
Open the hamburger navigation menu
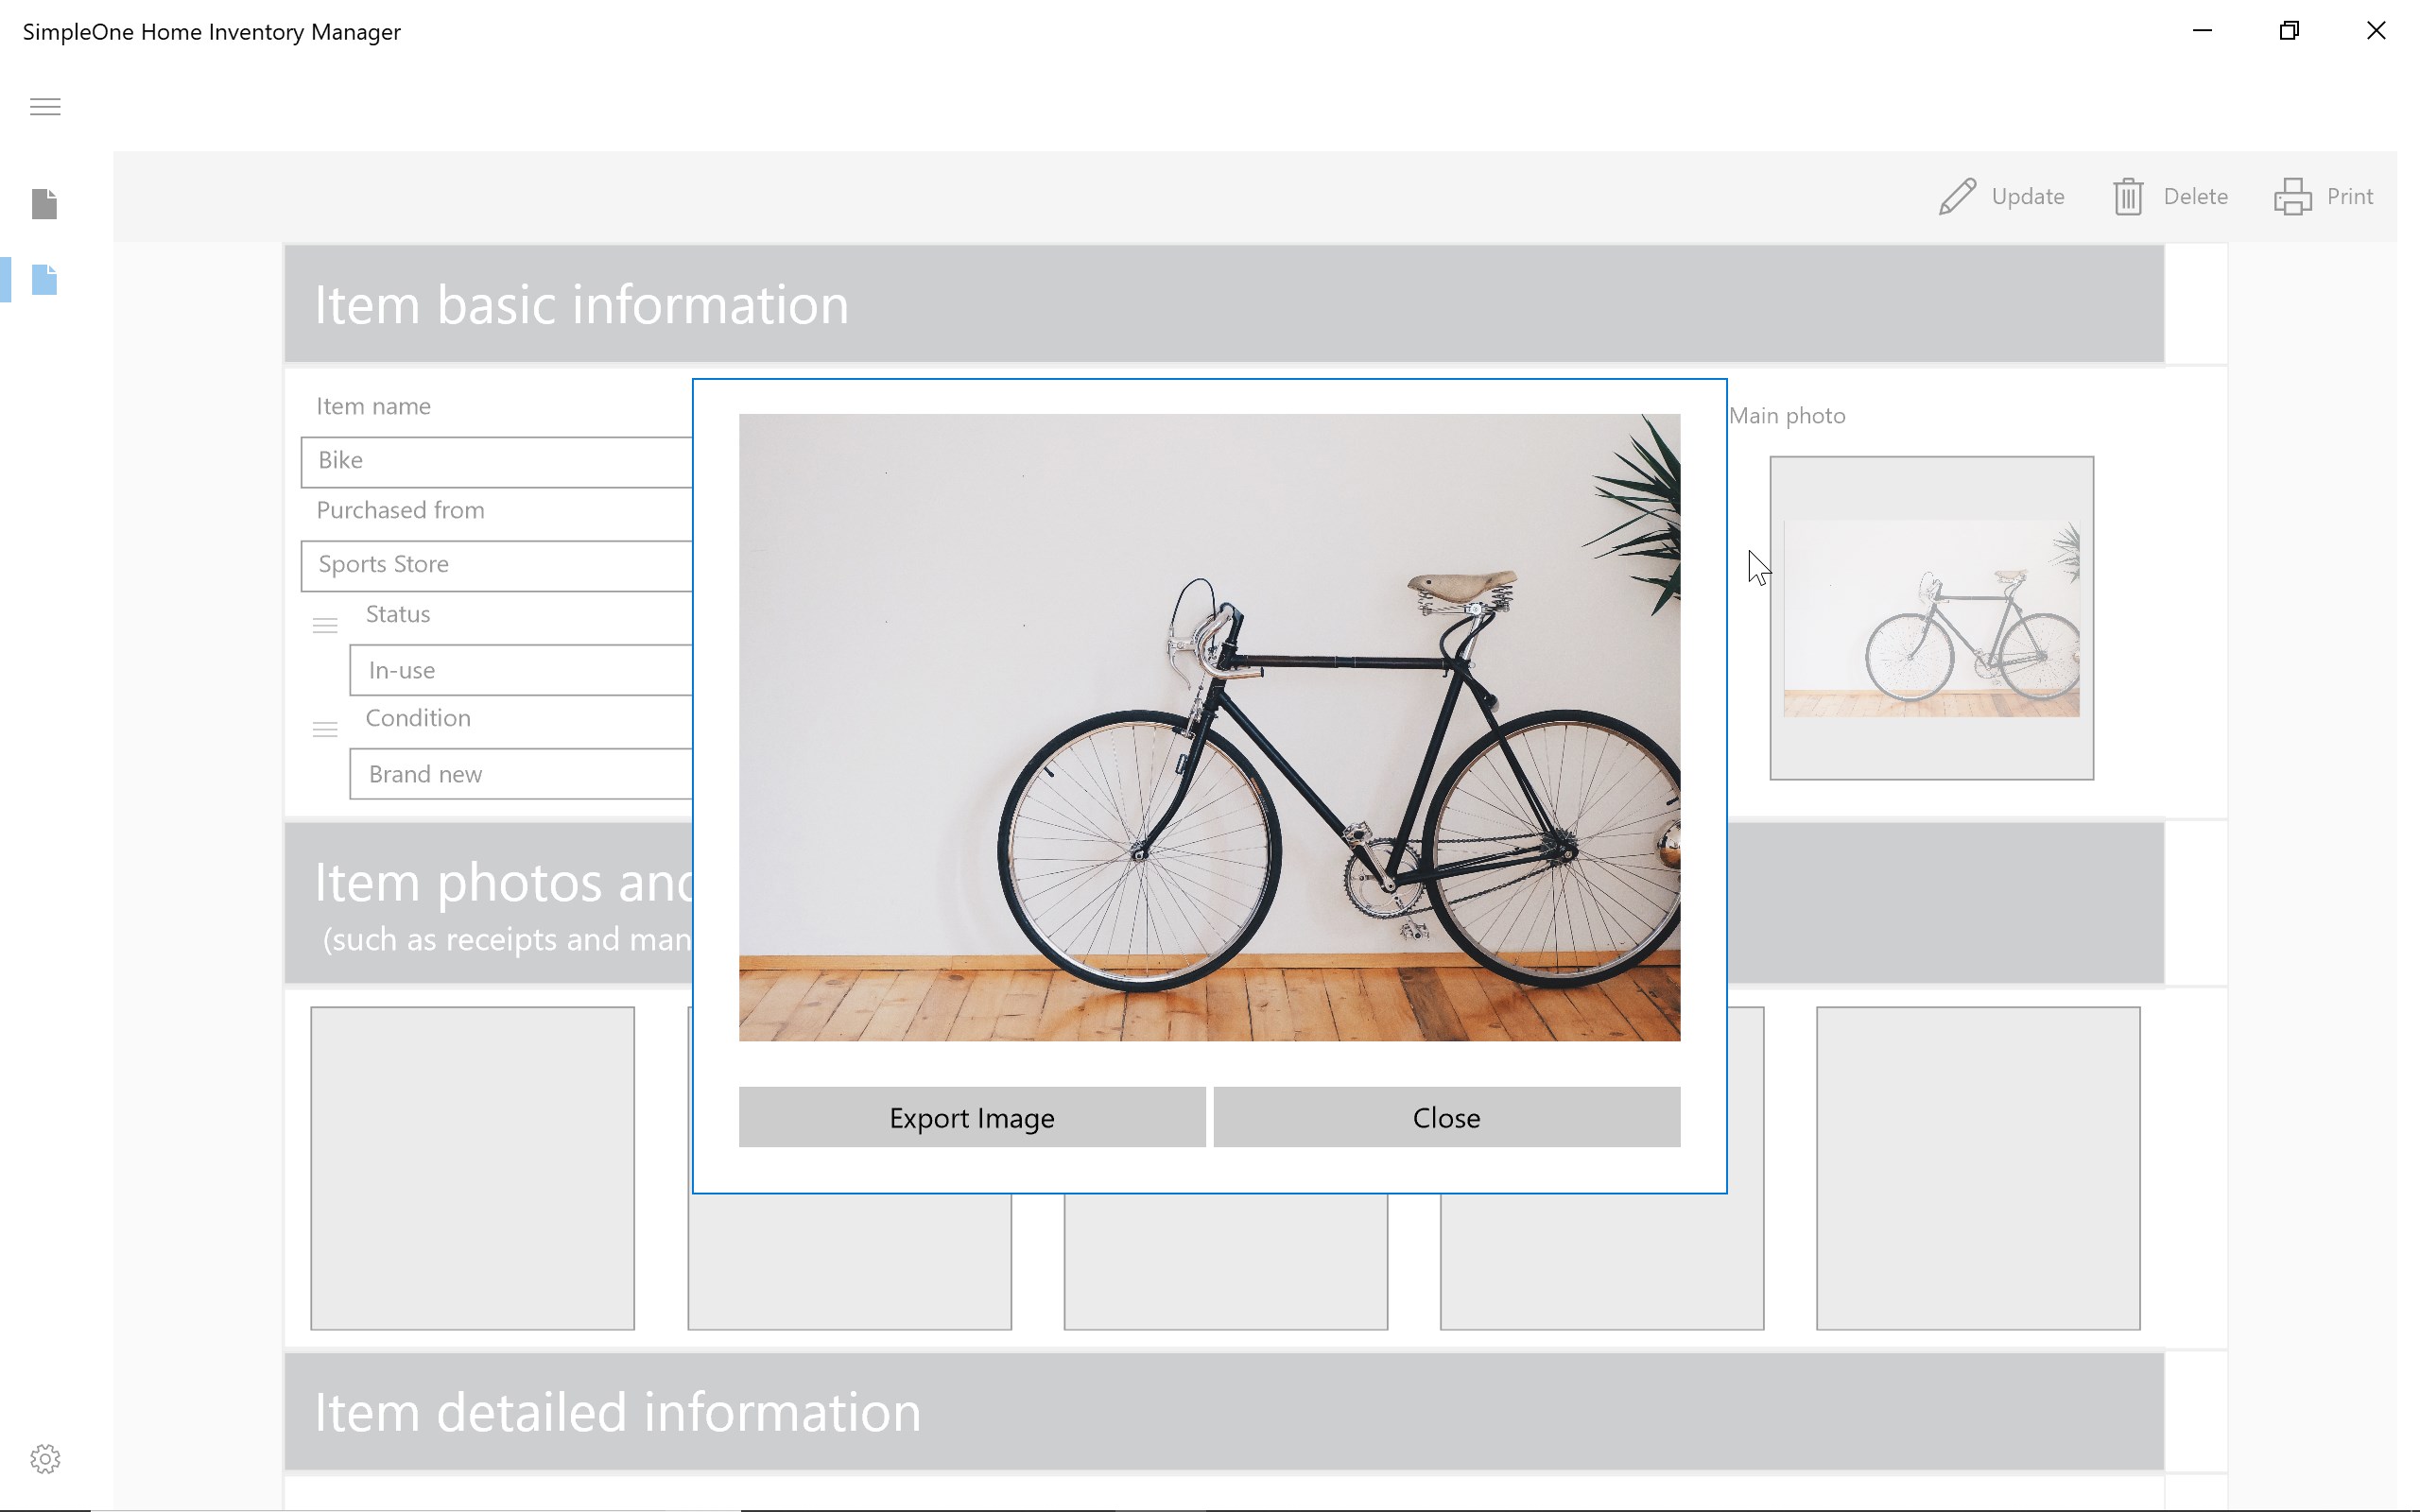click(45, 107)
